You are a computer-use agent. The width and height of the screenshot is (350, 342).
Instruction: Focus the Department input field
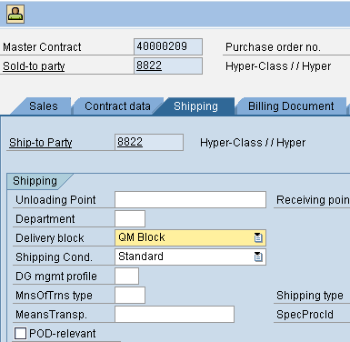(130, 218)
